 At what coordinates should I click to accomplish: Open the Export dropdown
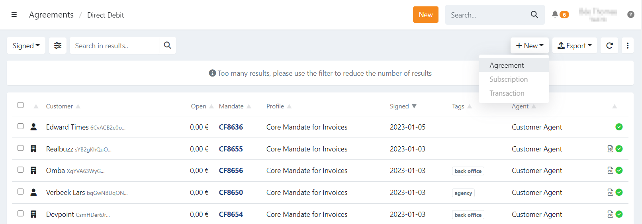click(x=574, y=45)
